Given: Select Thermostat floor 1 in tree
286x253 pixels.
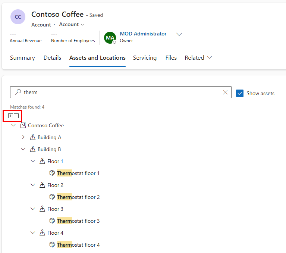Looking at the screenshot, I should (x=78, y=173).
